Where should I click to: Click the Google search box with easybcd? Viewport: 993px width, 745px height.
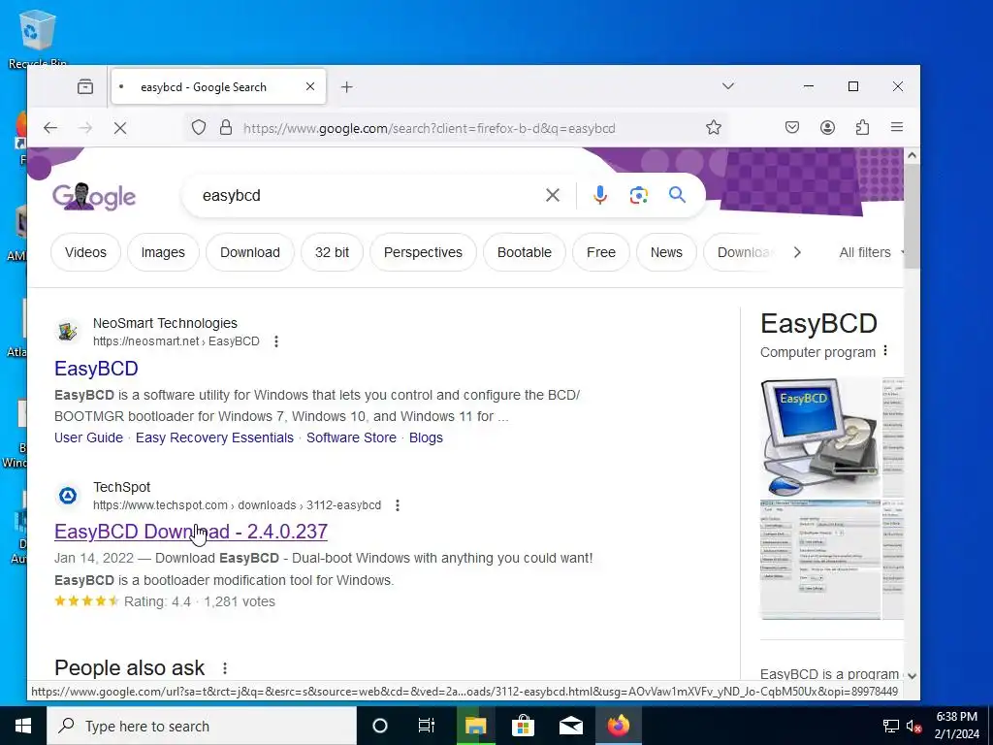pos(368,195)
